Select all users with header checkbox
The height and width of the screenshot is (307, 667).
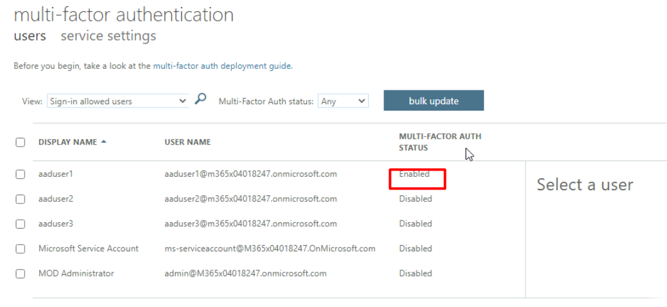20,142
